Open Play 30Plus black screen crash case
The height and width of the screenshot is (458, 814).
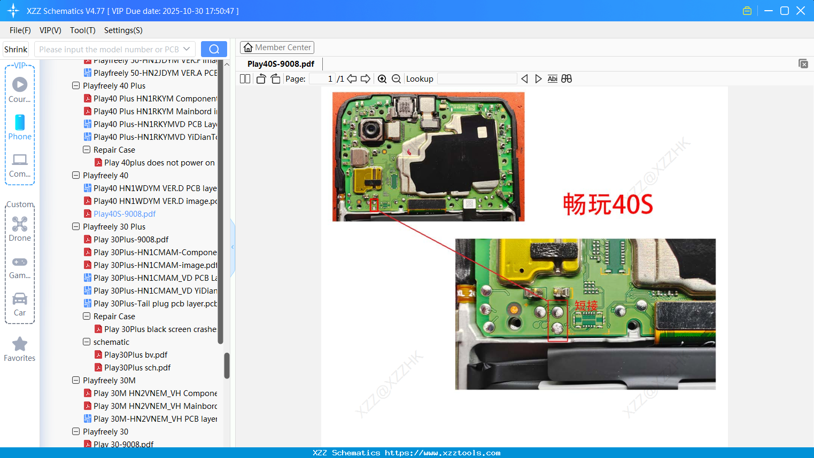coord(160,329)
